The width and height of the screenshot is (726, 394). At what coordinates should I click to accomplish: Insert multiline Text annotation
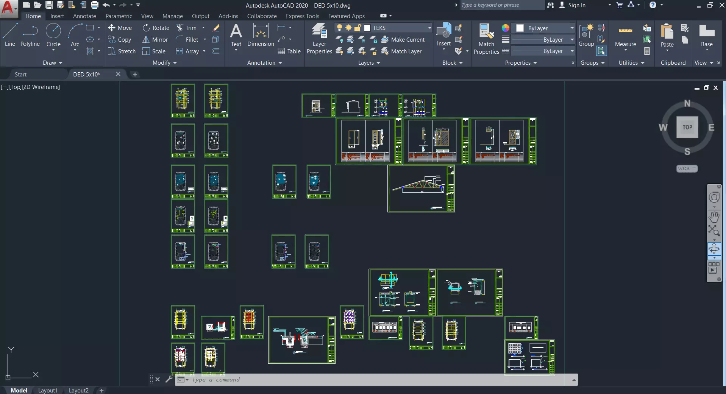236,35
